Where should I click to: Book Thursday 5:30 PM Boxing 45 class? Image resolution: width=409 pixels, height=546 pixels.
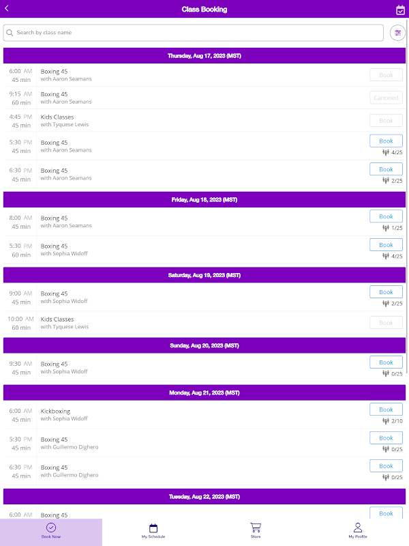tap(386, 141)
